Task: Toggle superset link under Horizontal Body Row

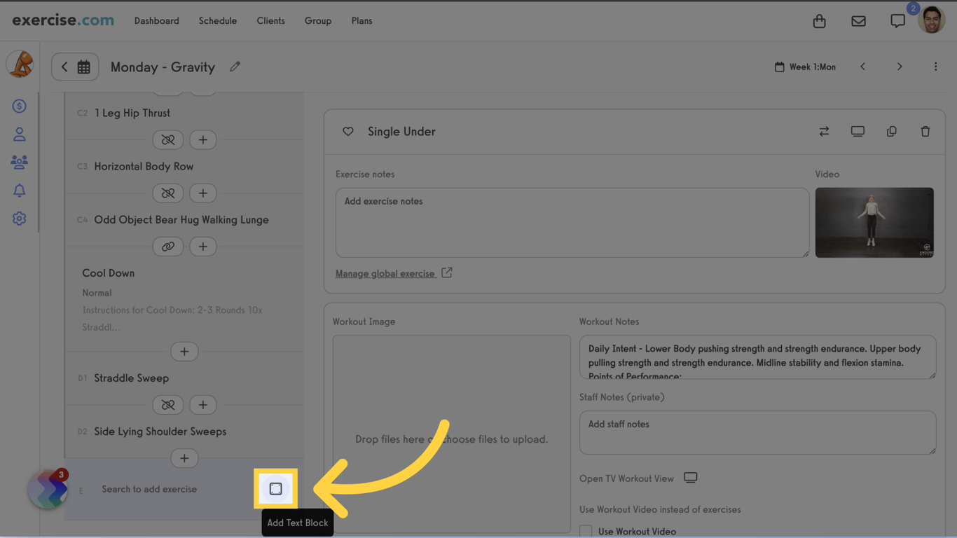Action: pos(168,193)
